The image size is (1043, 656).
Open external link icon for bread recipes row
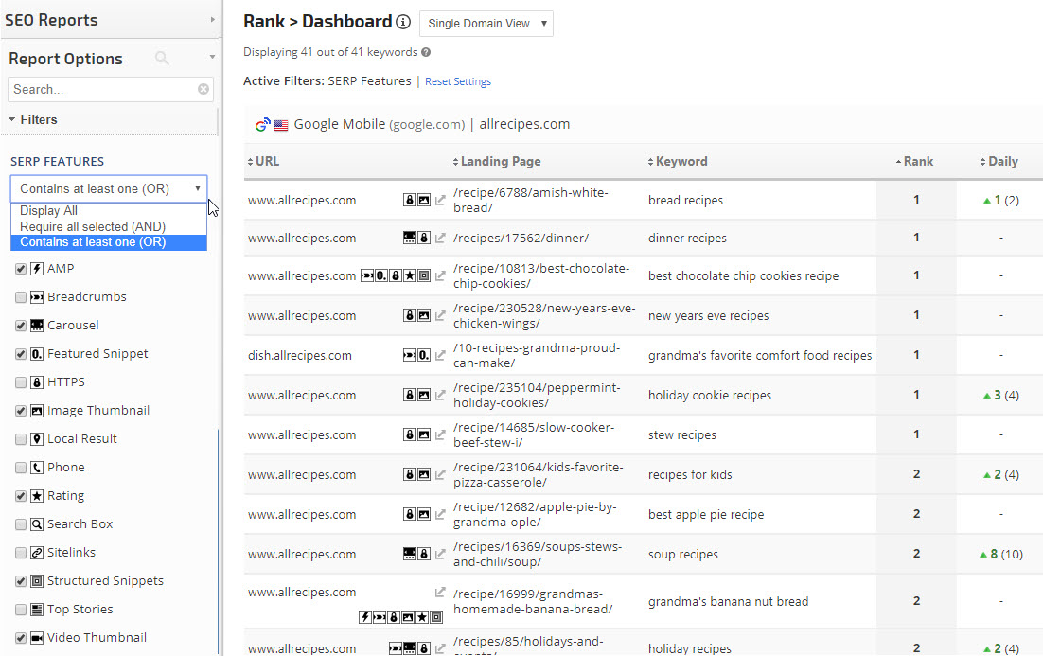(x=440, y=201)
